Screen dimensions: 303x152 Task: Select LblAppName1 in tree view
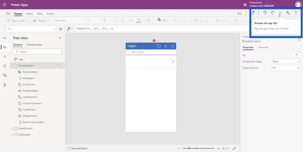tap(30, 116)
